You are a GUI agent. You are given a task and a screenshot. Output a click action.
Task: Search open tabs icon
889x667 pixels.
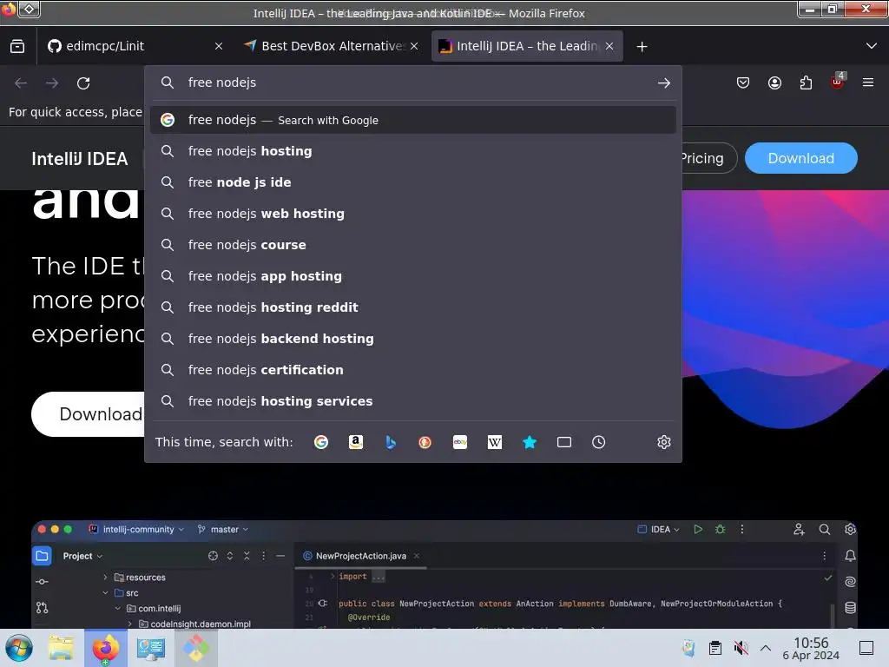coord(564,442)
